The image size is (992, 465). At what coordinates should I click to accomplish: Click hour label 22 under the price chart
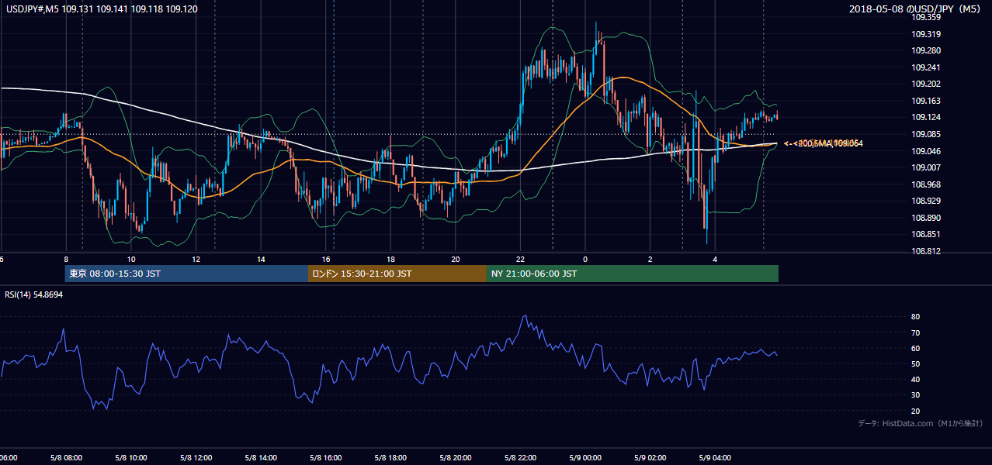[521, 260]
